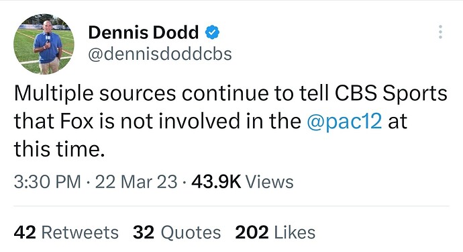
Task: Open the @dennisdoddcbs handle link
Action: (x=160, y=54)
